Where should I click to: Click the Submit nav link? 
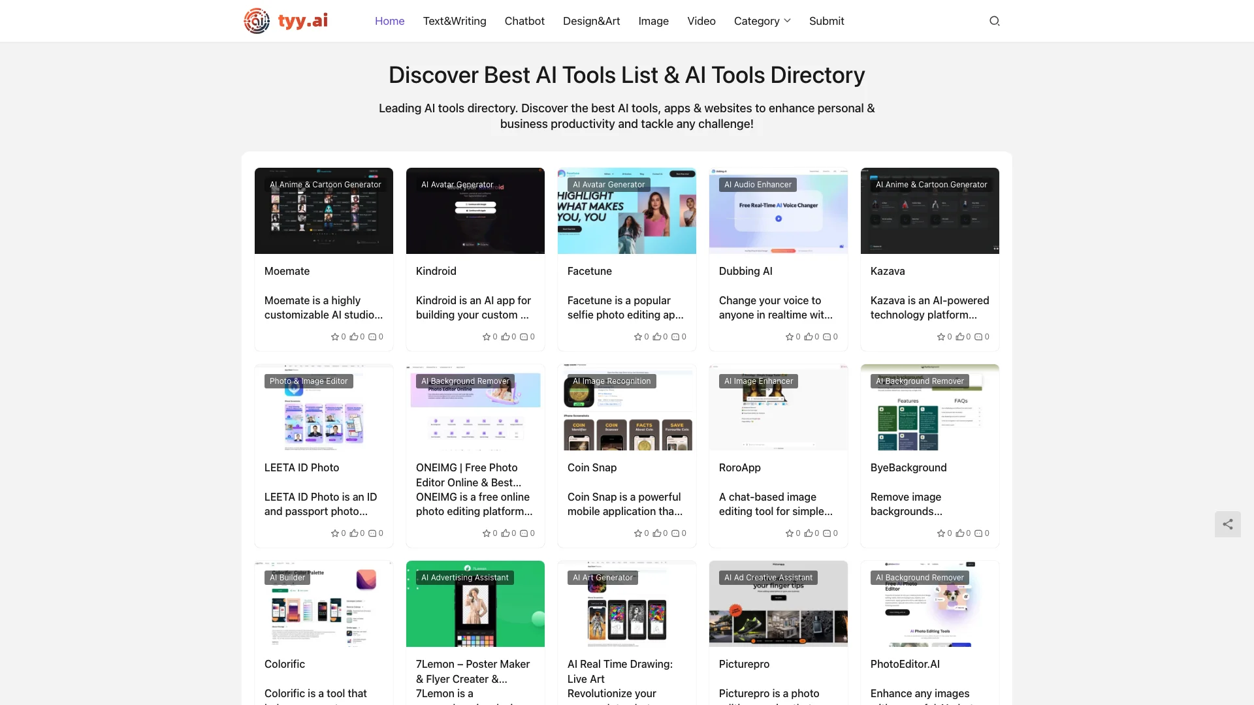827,21
